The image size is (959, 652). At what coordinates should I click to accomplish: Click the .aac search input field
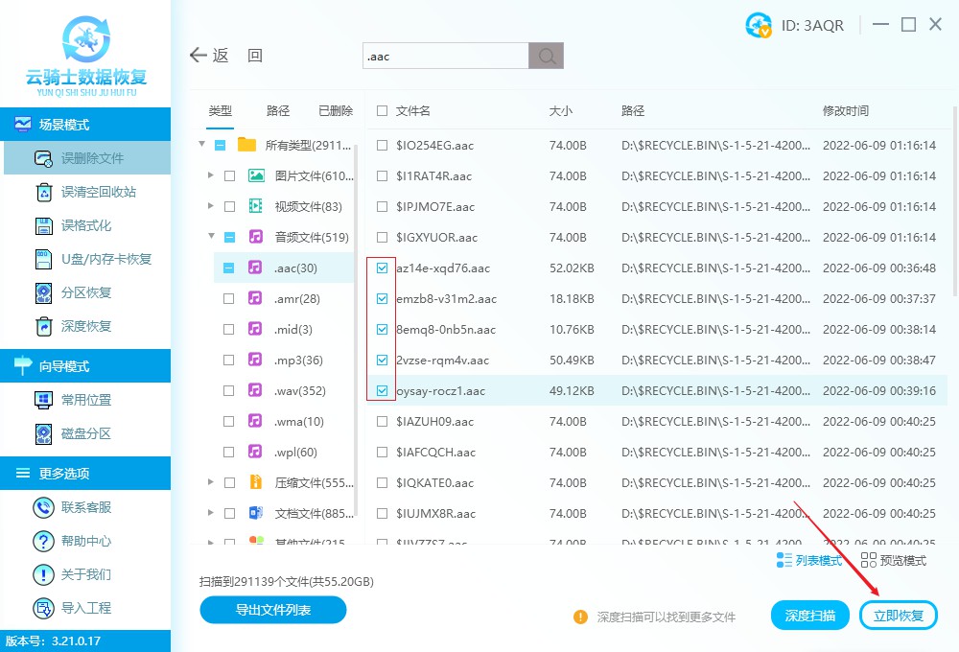(445, 56)
